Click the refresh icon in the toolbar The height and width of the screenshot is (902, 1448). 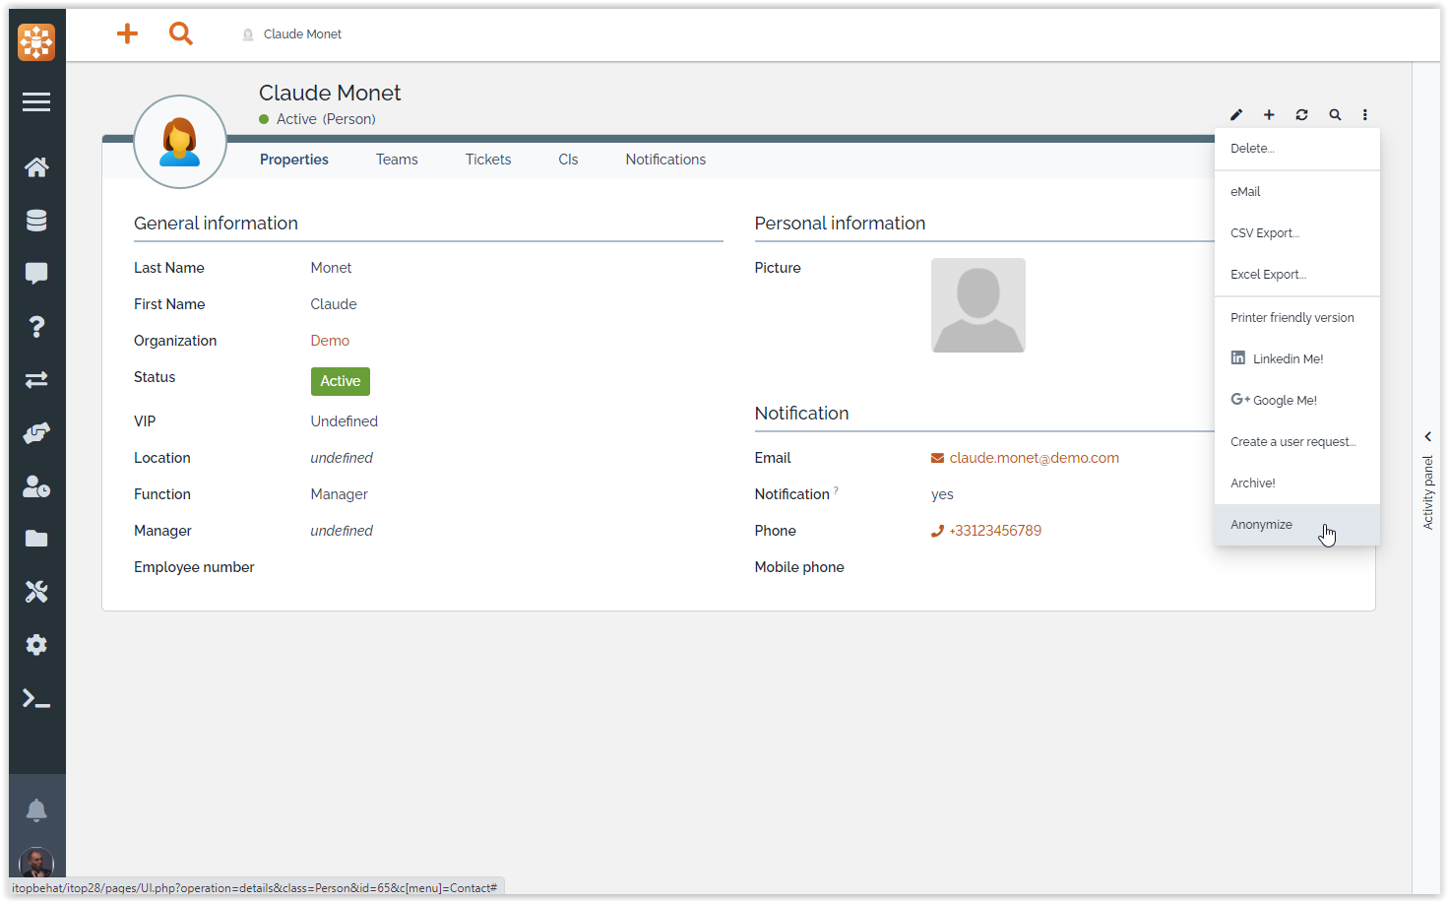(x=1301, y=114)
